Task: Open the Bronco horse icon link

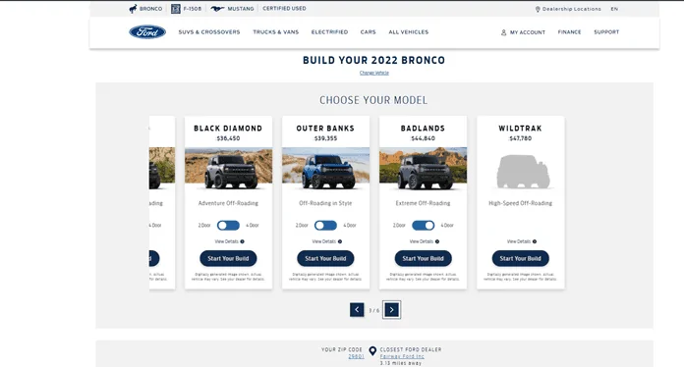Action: [133, 9]
